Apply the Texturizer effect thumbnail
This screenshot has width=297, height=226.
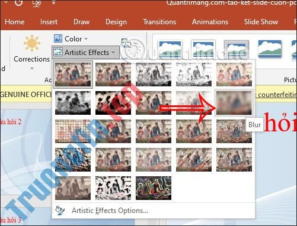(113, 160)
